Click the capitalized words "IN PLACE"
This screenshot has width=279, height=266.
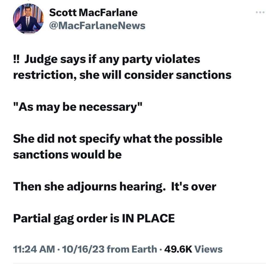click(x=148, y=218)
